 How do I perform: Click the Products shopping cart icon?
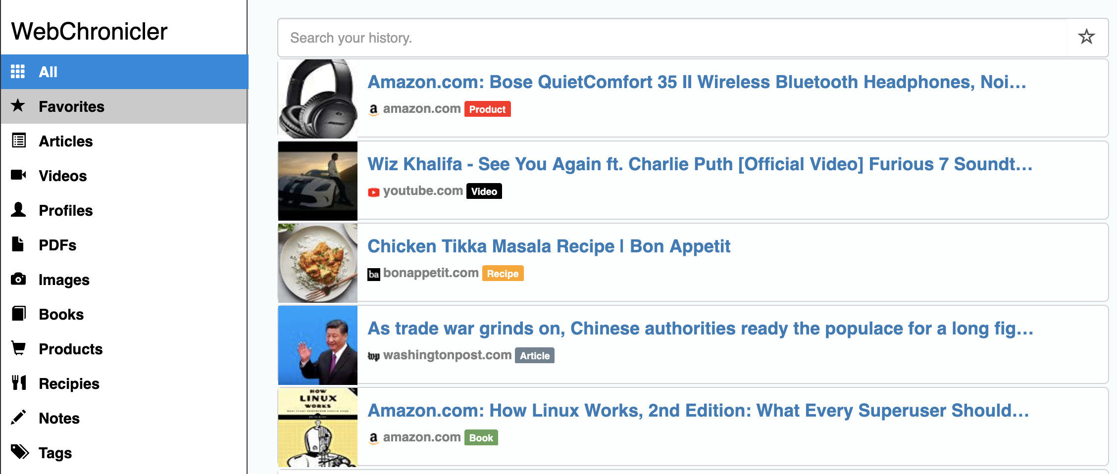tap(18, 348)
